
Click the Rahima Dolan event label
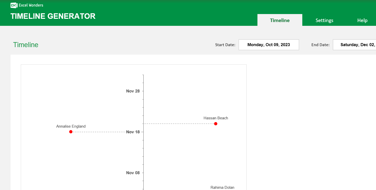click(x=222, y=187)
